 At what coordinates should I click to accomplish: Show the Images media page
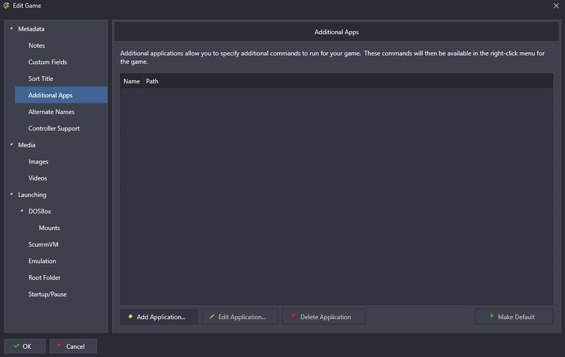38,162
